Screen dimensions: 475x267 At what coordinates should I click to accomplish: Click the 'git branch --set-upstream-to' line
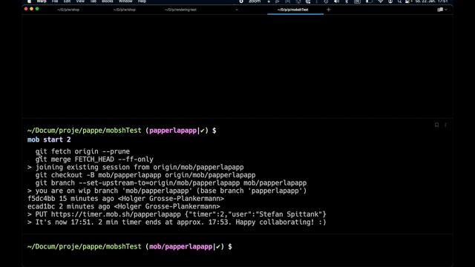click(171, 183)
